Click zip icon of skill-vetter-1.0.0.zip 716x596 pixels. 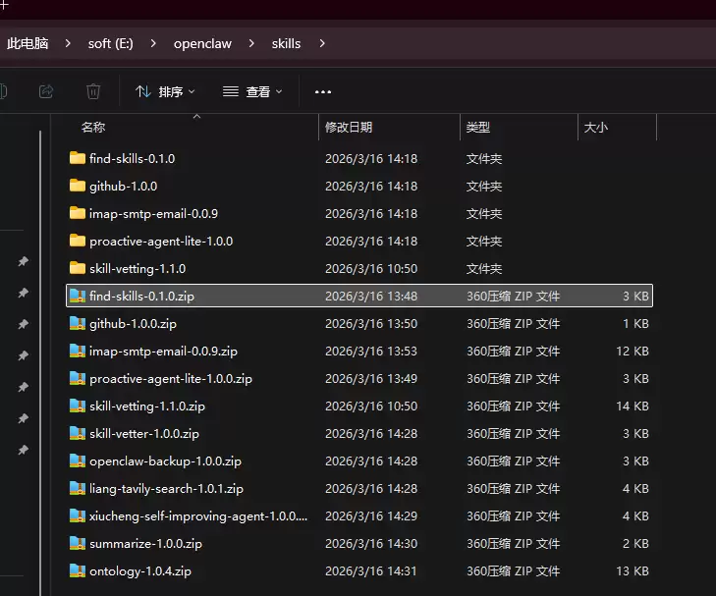(78, 433)
